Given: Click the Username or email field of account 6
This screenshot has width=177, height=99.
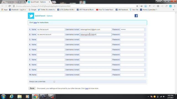Looking at the screenshot, I should [96, 55].
